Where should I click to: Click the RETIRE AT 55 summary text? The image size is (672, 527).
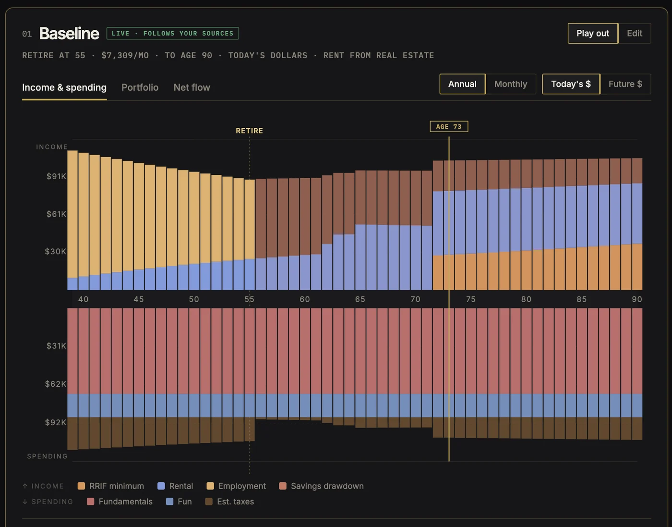54,55
